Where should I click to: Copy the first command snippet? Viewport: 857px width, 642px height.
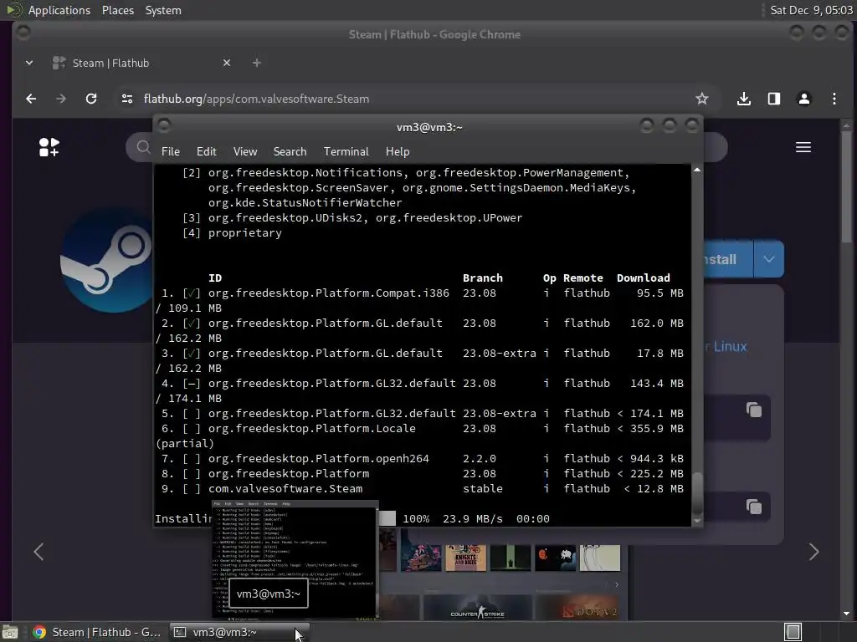tap(754, 410)
